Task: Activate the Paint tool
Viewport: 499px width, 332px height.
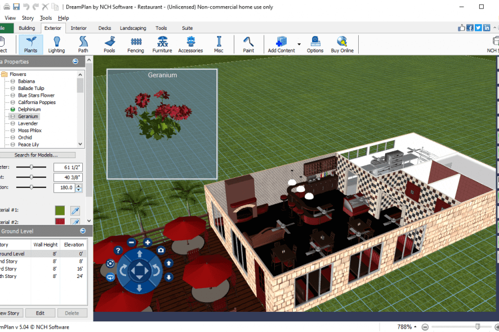Action: [x=248, y=44]
